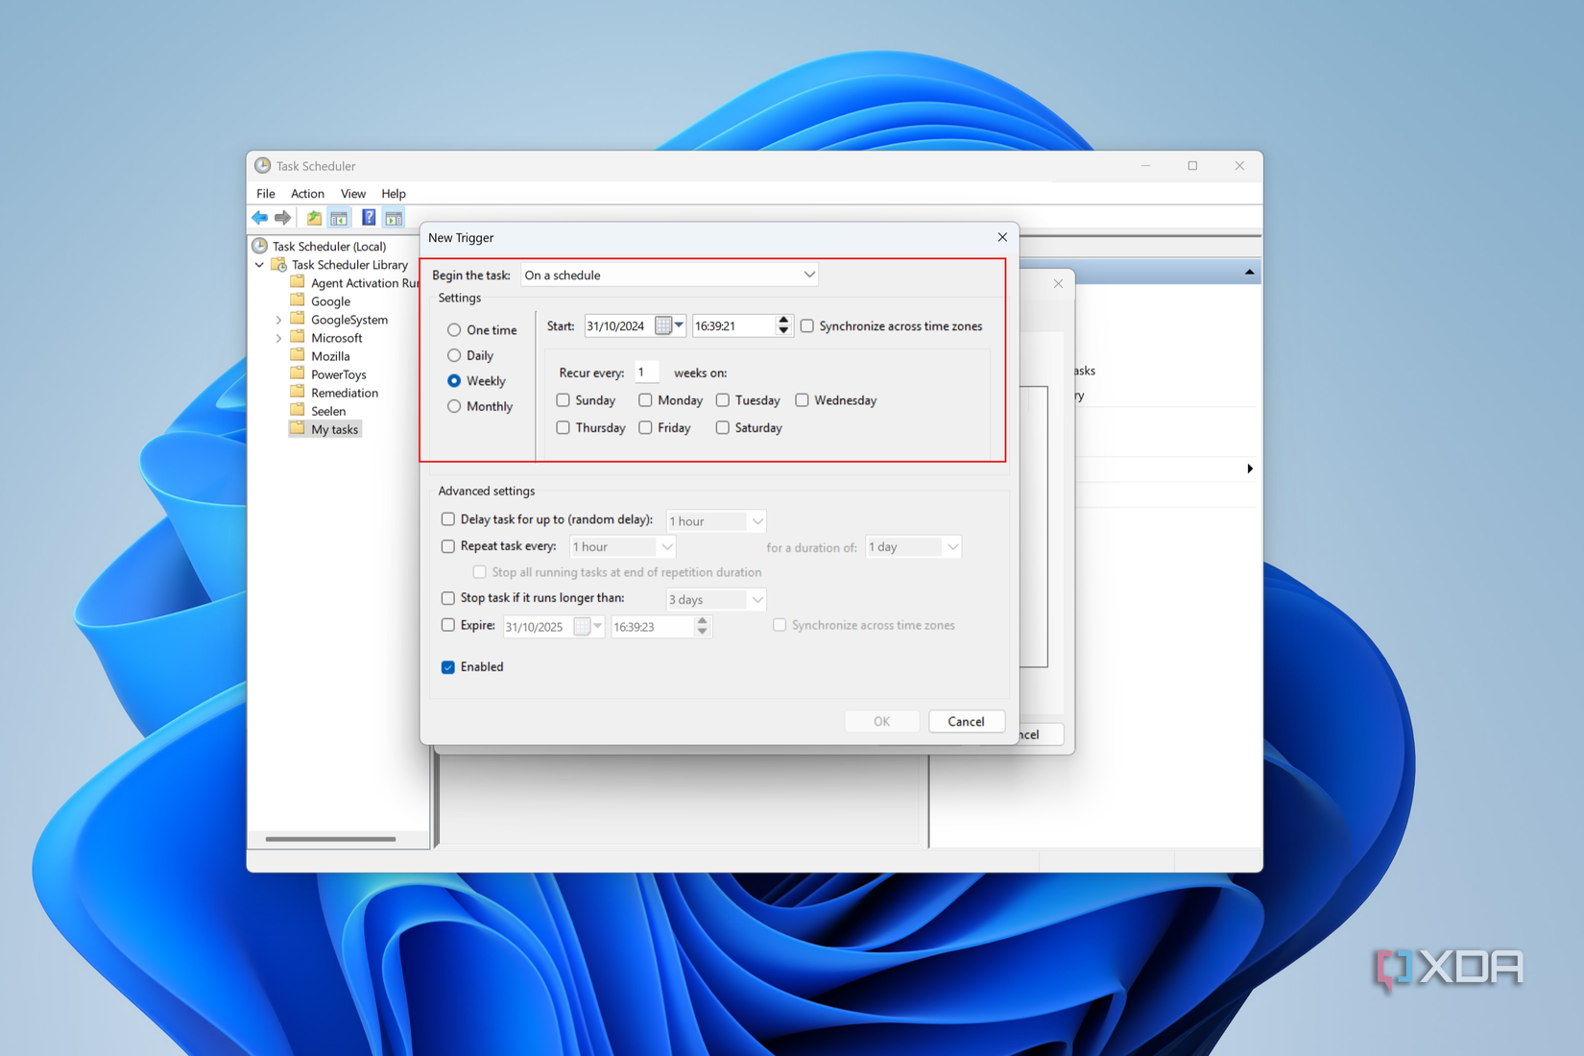The image size is (1584, 1056).
Task: Expand the Microsoft folder tree node
Action: (279, 338)
